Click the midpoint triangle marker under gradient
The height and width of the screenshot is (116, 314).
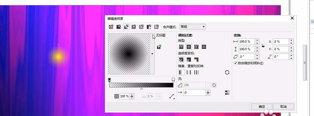141,88
